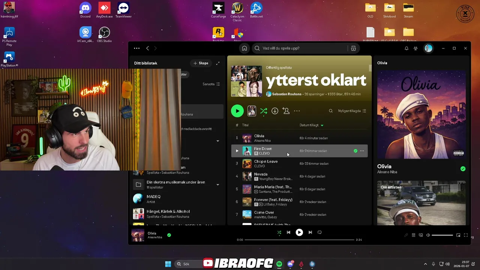480x270 pixels.
Task: Play the Fire Down track row
Action: (237, 151)
